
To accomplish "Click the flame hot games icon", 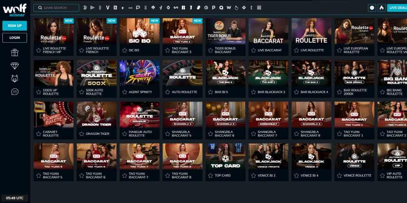I will (381, 8).
